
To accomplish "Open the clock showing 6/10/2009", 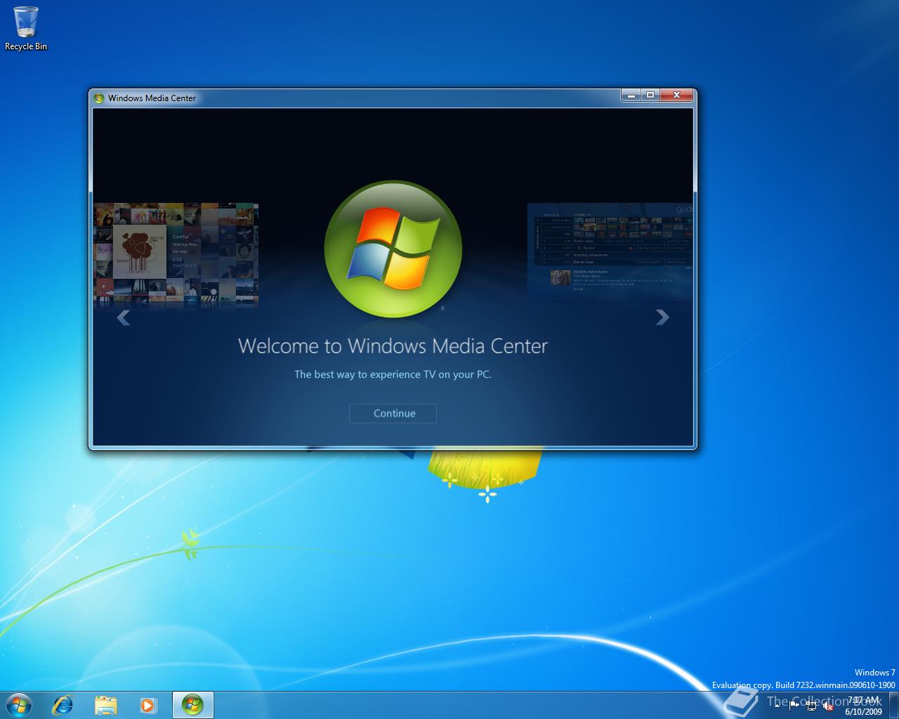I will [863, 706].
